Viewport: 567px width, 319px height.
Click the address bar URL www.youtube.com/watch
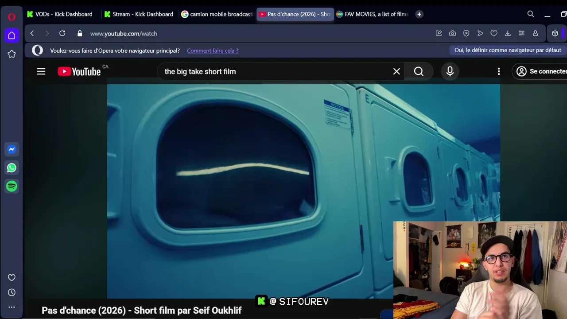[x=124, y=34]
